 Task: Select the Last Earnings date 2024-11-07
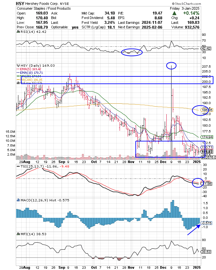click(152, 23)
